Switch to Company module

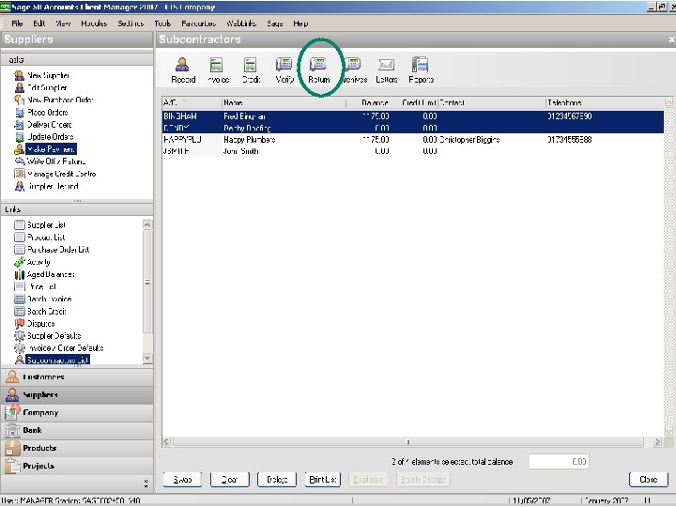click(x=77, y=412)
